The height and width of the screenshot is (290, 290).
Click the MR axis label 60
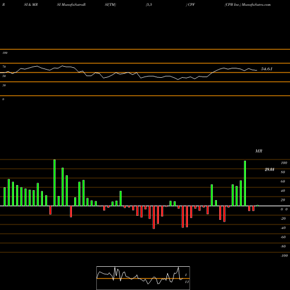(x=283, y=182)
